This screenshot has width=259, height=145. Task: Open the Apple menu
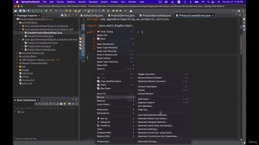[x=17, y=2]
